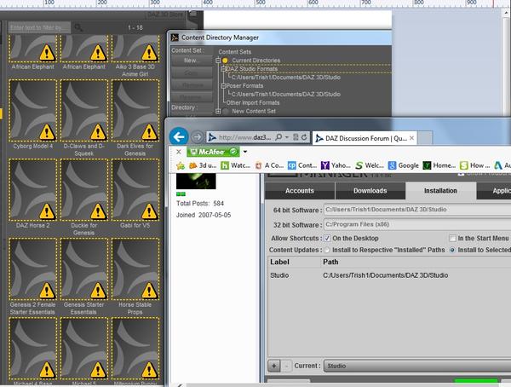Click the plus button beside Current
This screenshot has height=387, width=511.
pos(273,367)
